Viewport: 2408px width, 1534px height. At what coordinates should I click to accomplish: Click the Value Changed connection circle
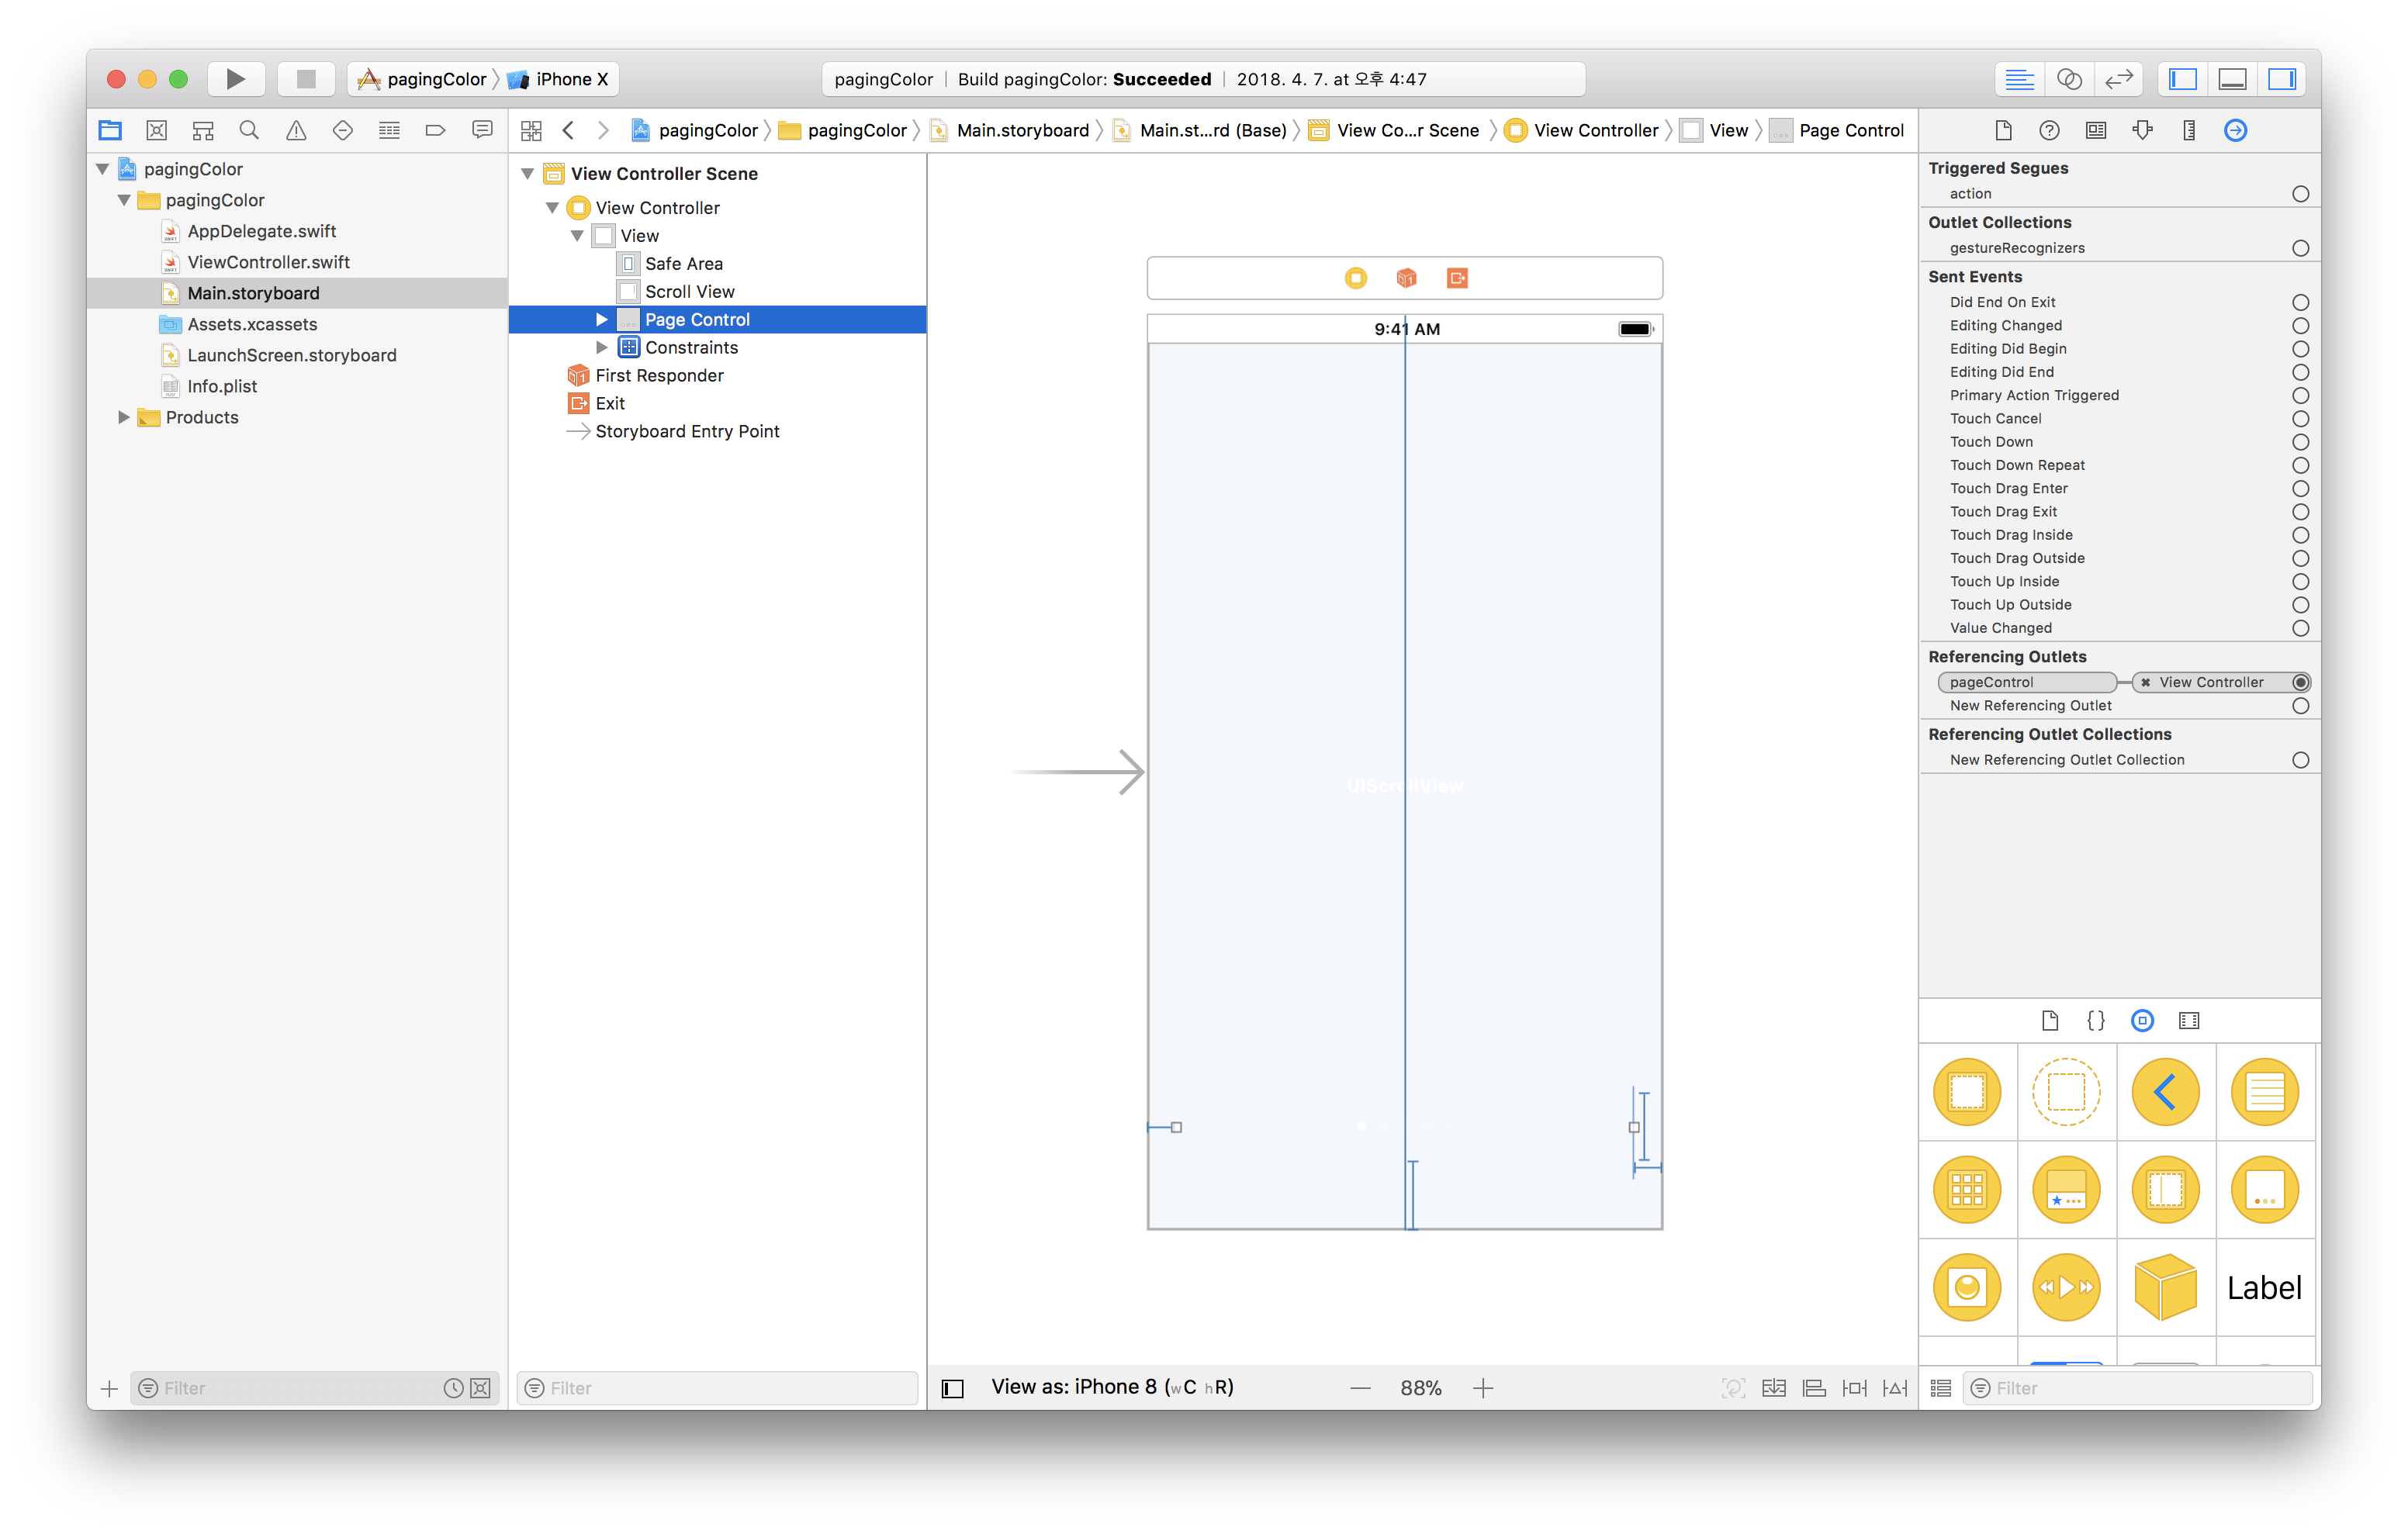pos(2300,628)
